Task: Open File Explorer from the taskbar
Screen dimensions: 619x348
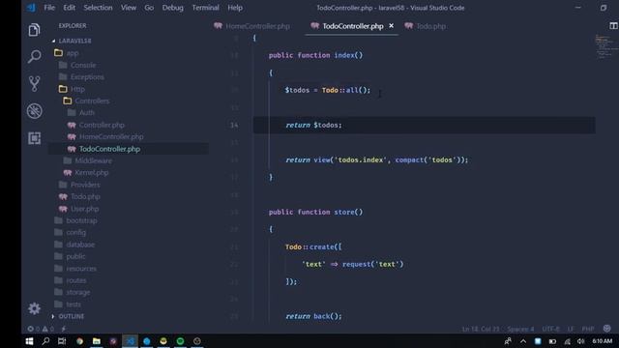Action: coord(97,341)
